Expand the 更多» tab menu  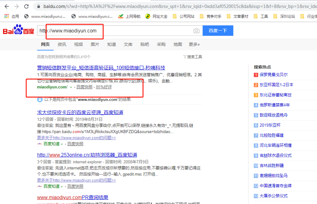[194, 44]
